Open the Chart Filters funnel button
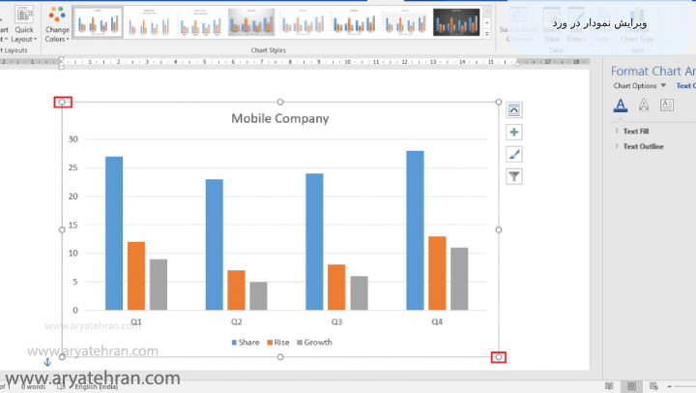696x393 pixels. [514, 176]
